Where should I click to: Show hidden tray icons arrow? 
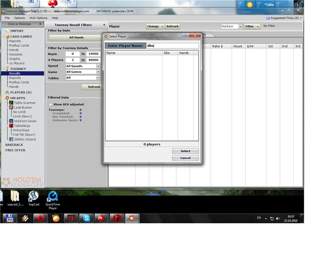coord(266,218)
